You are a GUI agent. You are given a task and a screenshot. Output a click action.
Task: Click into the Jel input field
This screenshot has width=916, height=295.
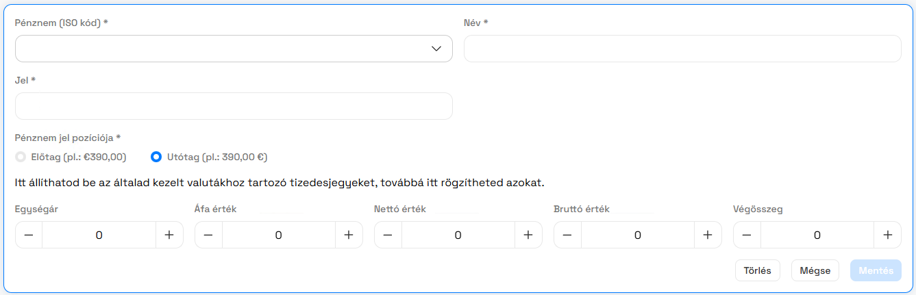pos(233,106)
